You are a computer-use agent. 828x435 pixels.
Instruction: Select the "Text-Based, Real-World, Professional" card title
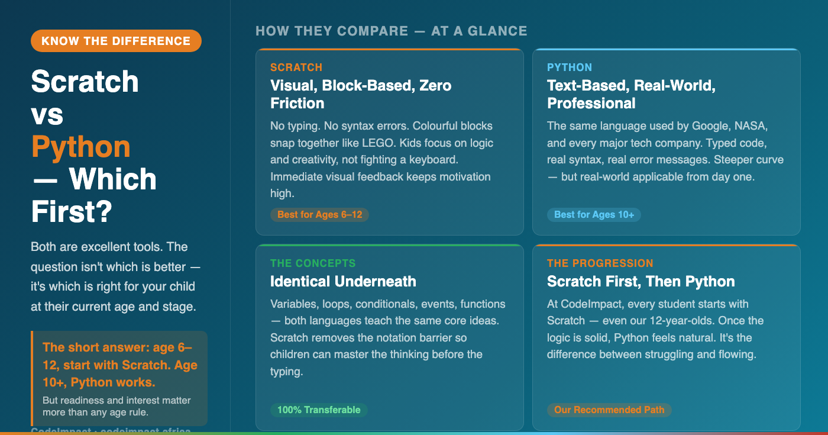632,95
